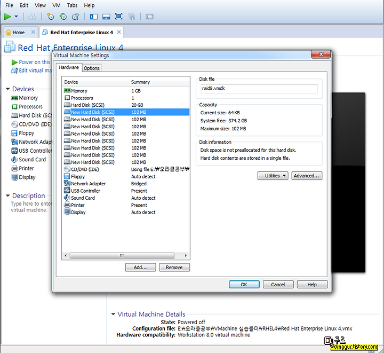384x353 pixels.
Task: Open the View menu
Action: [40, 5]
